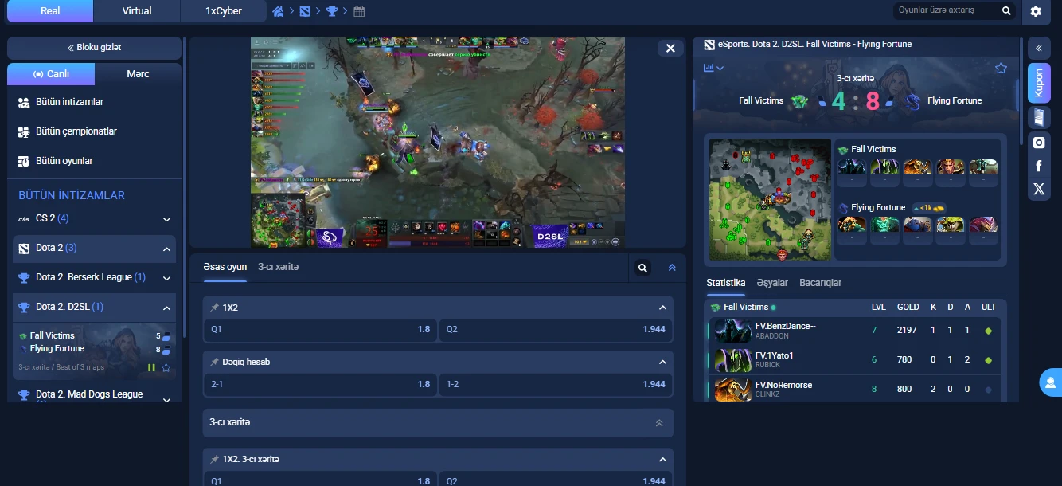The image size is (1062, 486).
Task: Open Bütün intizamlar link
Action: pos(69,102)
